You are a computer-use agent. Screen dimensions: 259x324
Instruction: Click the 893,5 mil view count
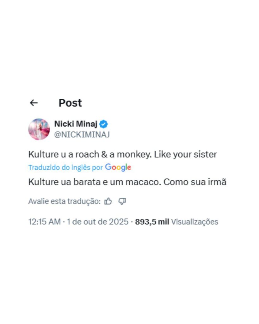coord(152,222)
